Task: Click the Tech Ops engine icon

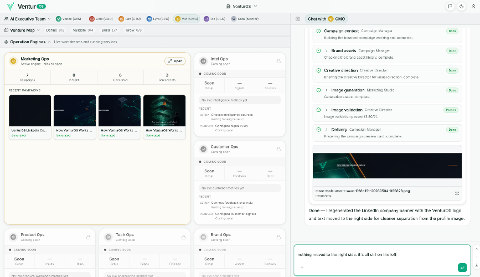Action: 109,237
